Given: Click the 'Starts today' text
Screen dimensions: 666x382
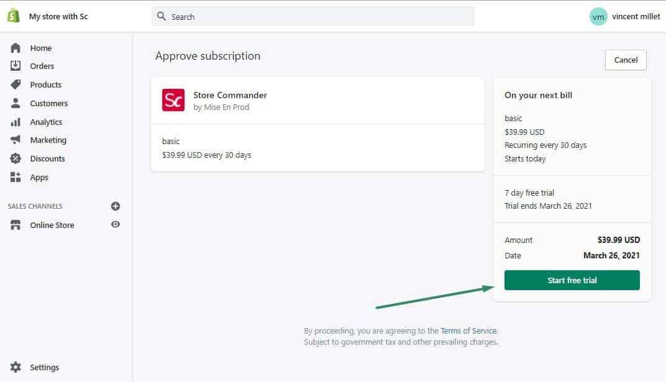Looking at the screenshot, I should point(525,159).
